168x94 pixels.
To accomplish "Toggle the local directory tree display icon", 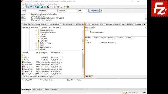I will point(32,7).
